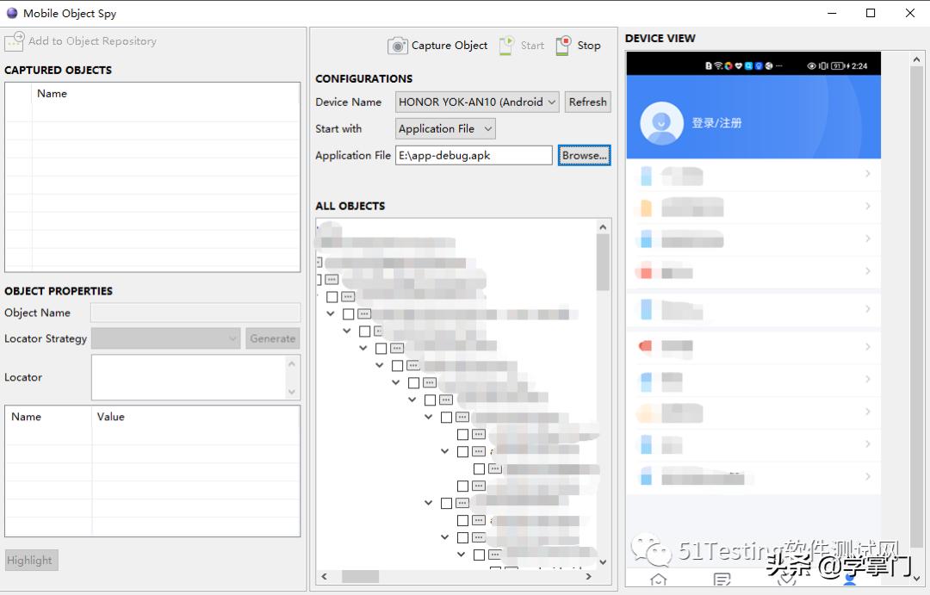Click the Application File path field
The image size is (930, 595).
(474, 156)
